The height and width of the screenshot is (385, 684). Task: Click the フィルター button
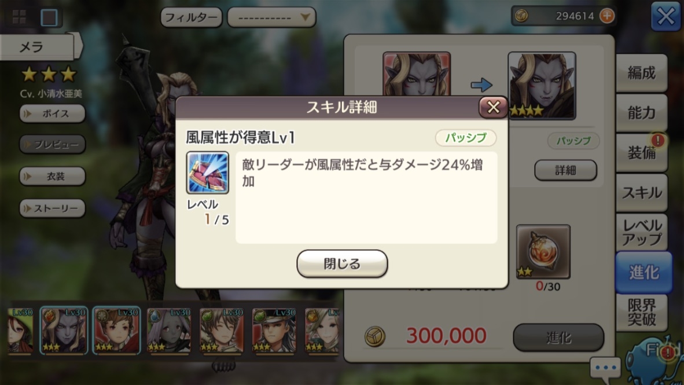coord(191,17)
